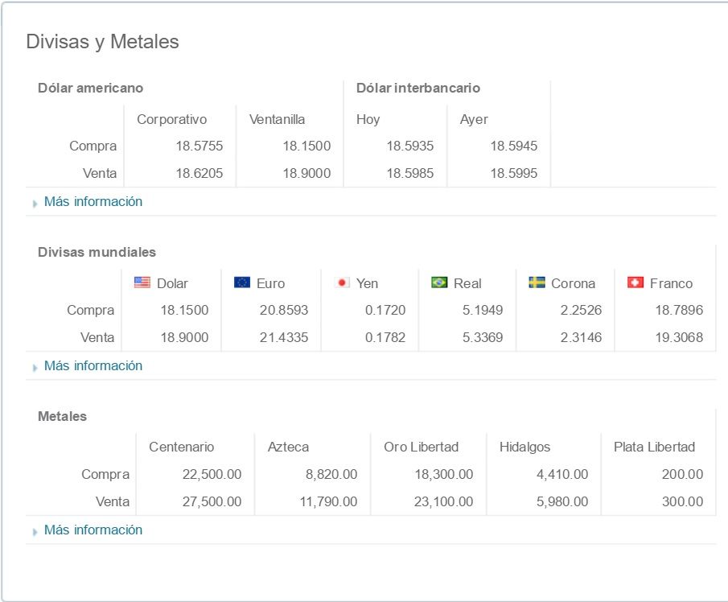Select the Ventanilla column header

(277, 119)
